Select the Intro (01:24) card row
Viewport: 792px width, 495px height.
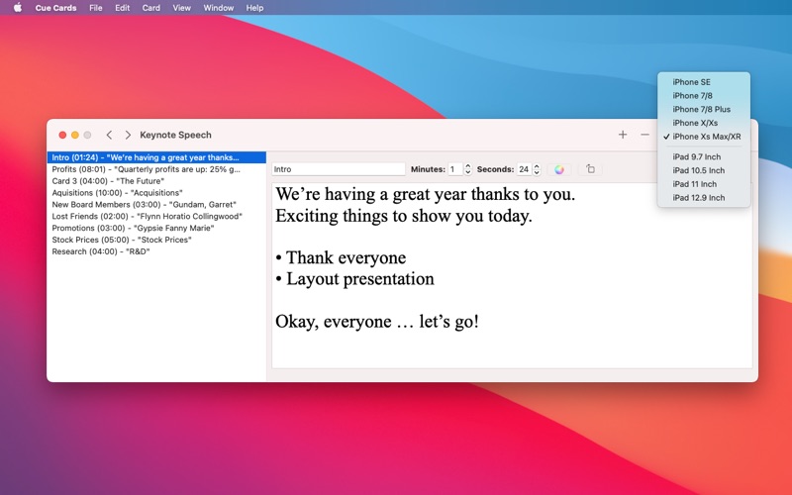click(156, 157)
